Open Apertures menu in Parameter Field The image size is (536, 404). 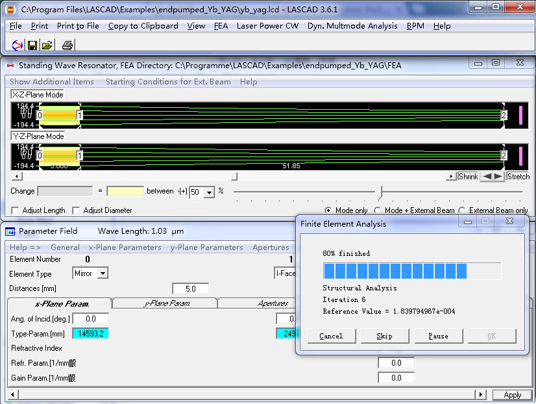click(271, 247)
